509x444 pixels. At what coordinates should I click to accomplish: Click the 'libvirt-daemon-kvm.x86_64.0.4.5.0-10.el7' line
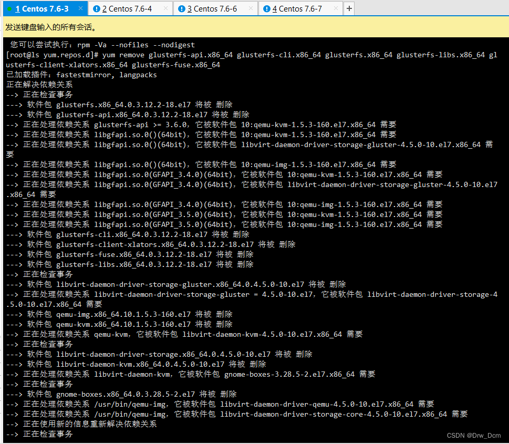137,364
